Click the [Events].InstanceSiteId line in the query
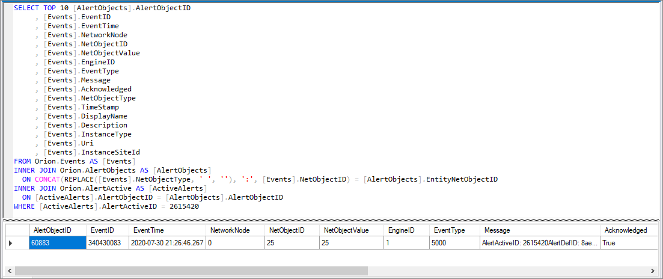This screenshot has width=663, height=279. [x=88, y=152]
